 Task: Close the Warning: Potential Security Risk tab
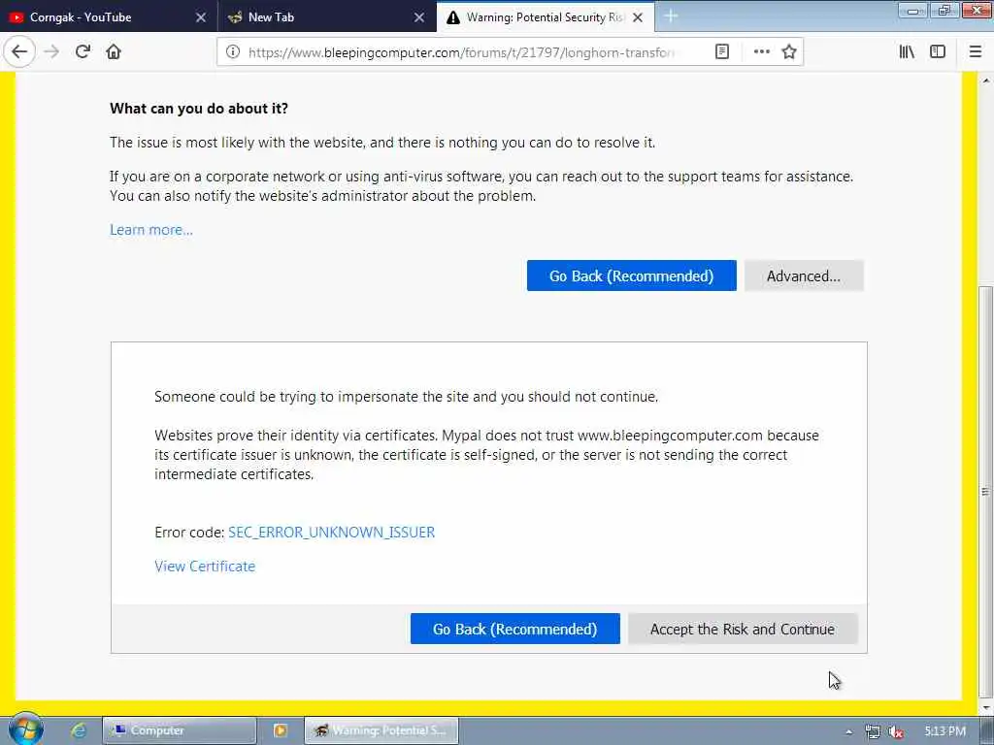(x=638, y=17)
